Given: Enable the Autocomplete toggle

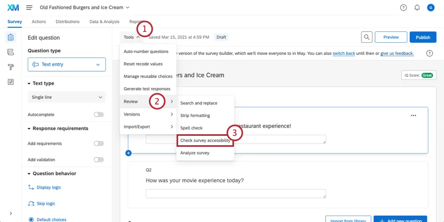Looking at the screenshot, I should point(98,114).
